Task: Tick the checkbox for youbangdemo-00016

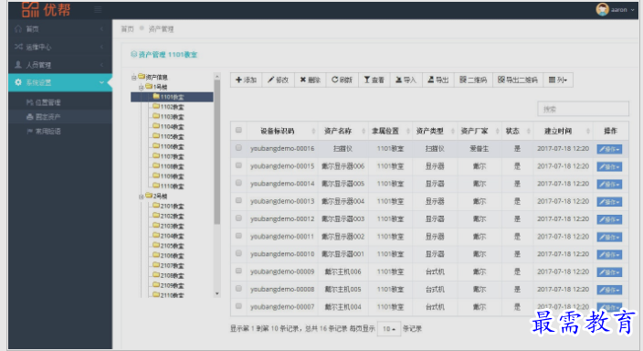Action: [x=238, y=148]
